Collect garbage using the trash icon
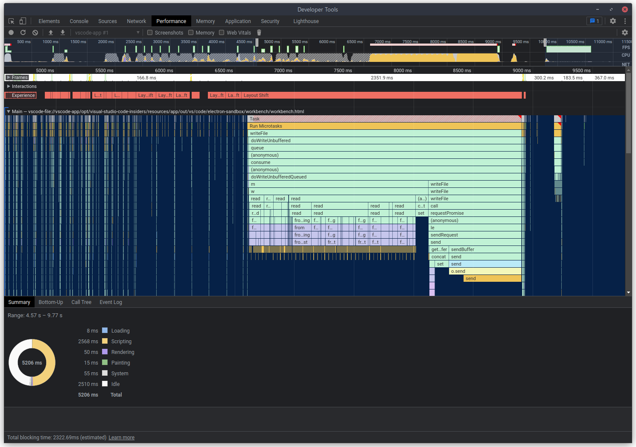The image size is (636, 447). [259, 32]
